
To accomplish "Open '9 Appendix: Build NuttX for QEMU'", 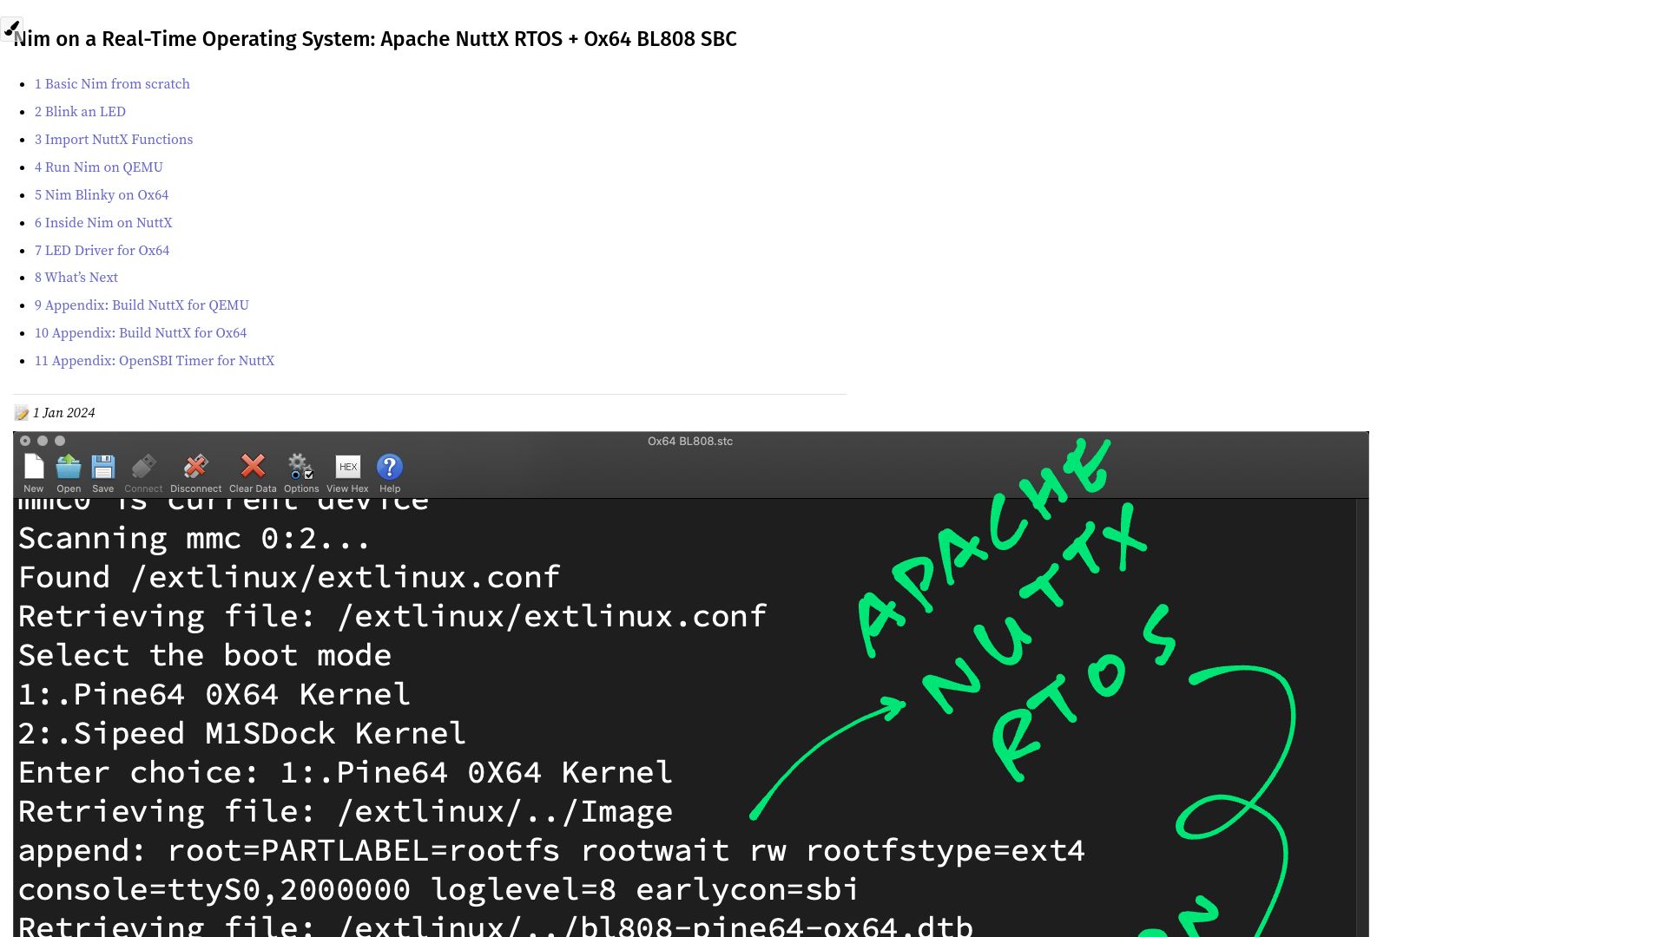I will coord(142,305).
